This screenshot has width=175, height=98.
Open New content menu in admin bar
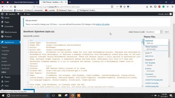tap(27, 14)
